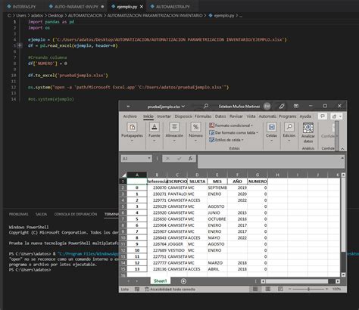Click the zoom out minus button
The image size is (359, 310).
pos(290,289)
